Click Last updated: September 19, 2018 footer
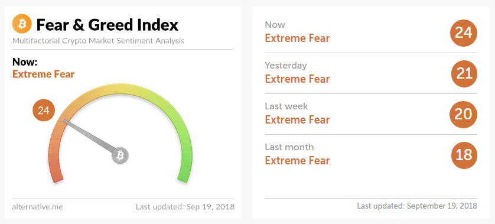The image size is (495, 224). 417,206
